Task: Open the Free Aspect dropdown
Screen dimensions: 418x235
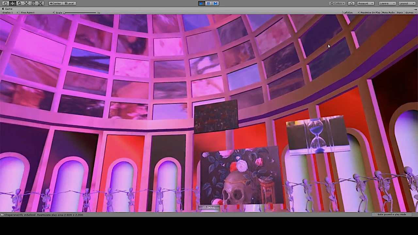Action: click(x=37, y=12)
